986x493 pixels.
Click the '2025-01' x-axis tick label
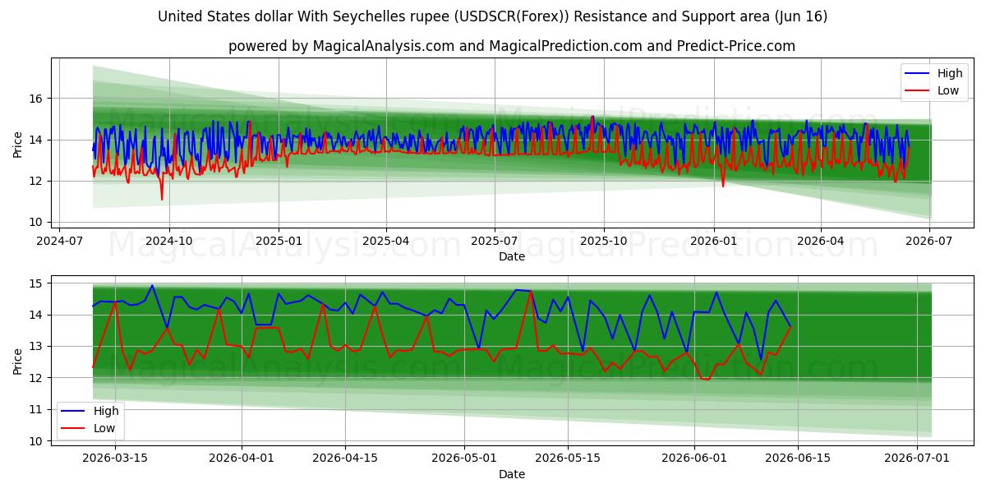279,242
